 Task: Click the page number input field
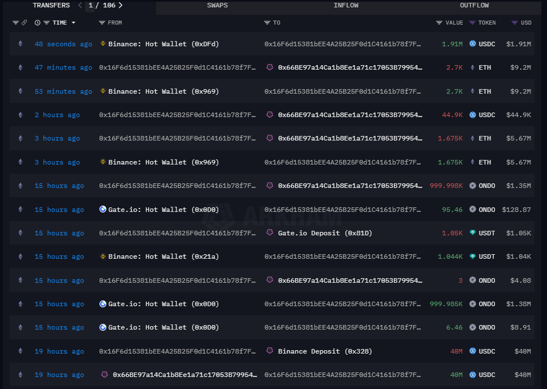coord(91,6)
